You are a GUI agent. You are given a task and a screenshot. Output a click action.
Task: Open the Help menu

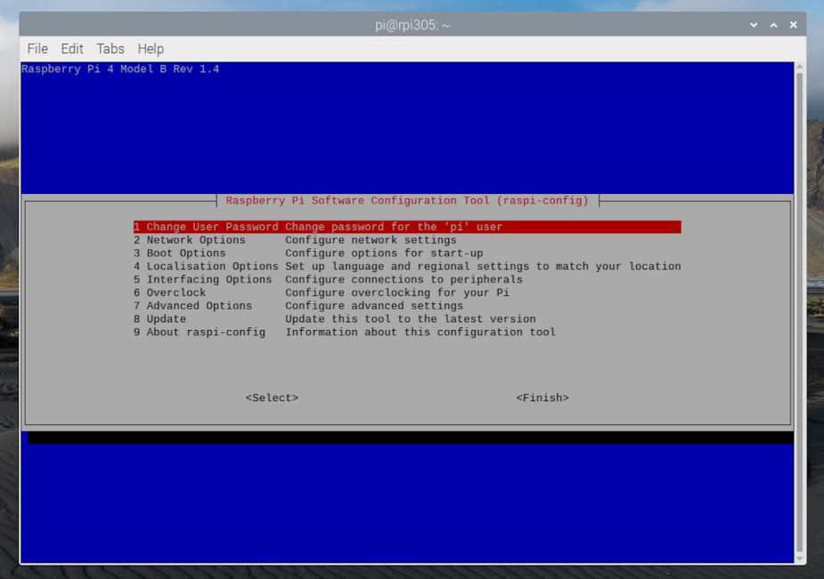pos(151,49)
